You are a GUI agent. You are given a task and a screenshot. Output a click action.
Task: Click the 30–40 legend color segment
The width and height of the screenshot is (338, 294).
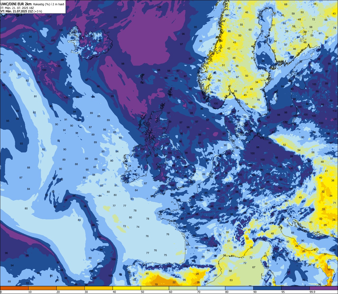(x=98, y=288)
